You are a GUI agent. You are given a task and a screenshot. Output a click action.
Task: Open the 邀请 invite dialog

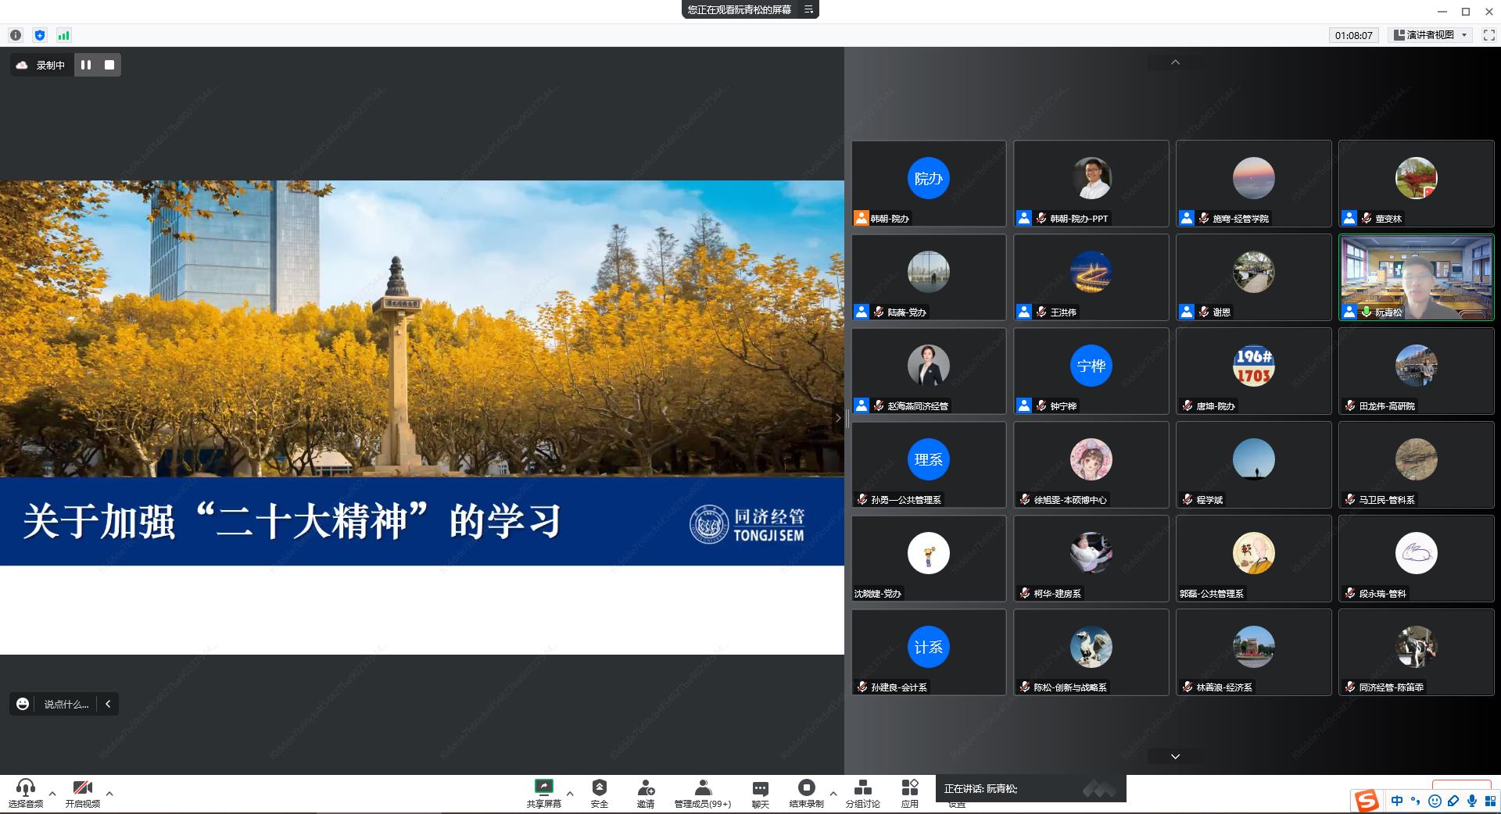[x=645, y=793]
